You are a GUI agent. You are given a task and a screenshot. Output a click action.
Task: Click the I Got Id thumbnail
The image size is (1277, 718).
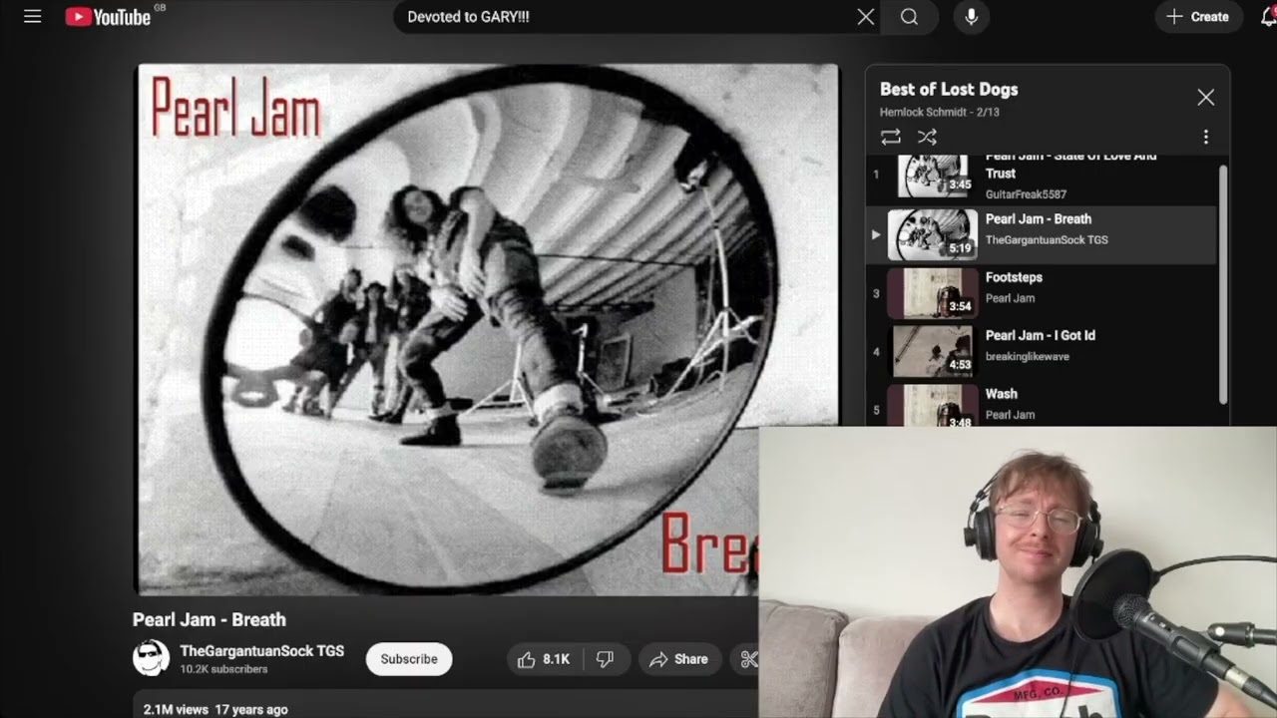(933, 350)
